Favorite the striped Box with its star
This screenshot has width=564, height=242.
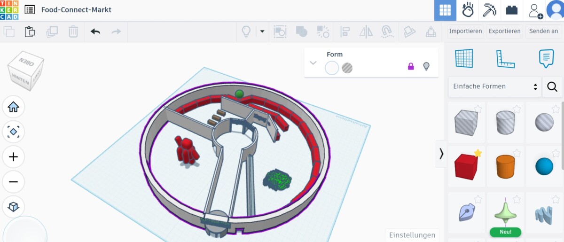[x=478, y=109]
